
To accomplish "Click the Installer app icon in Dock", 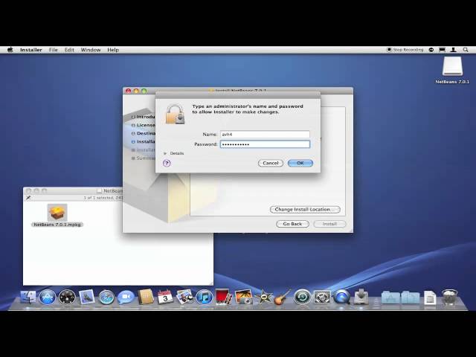I will (x=361, y=297).
